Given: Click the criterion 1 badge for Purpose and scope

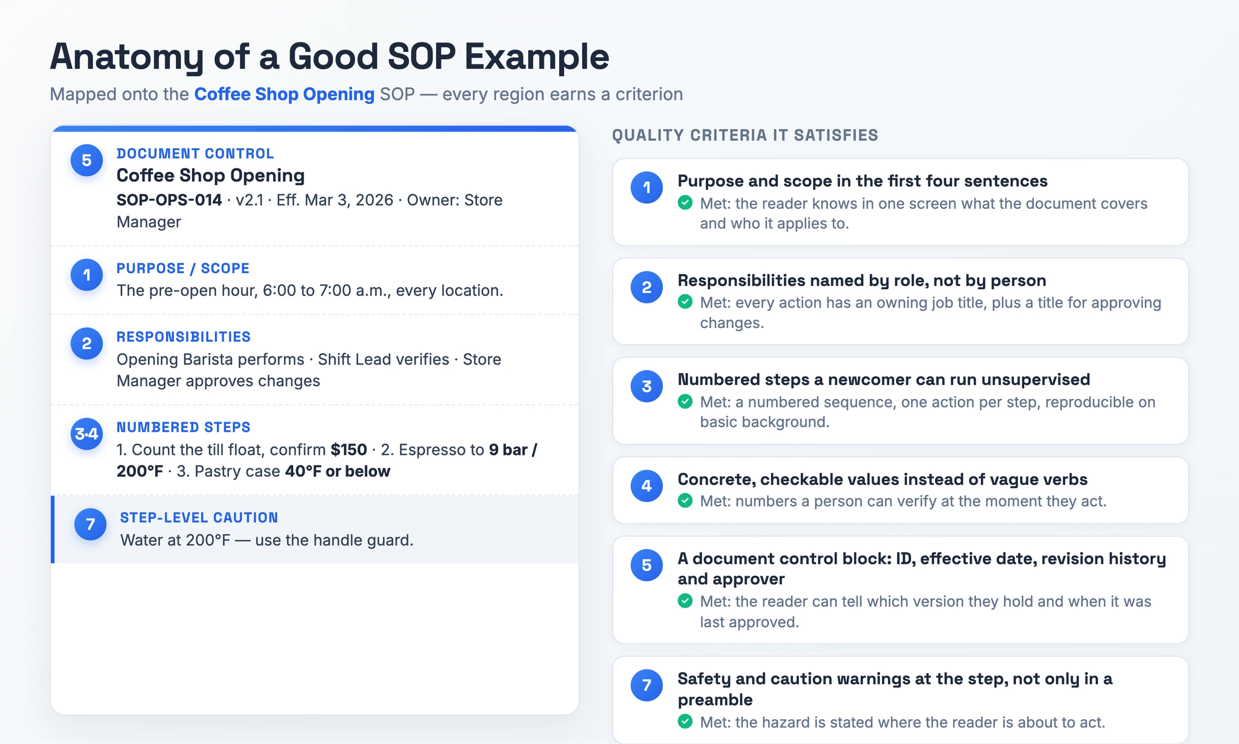Looking at the screenshot, I should click(646, 187).
